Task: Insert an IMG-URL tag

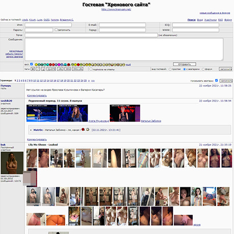Action: pyautogui.click(x=78, y=69)
